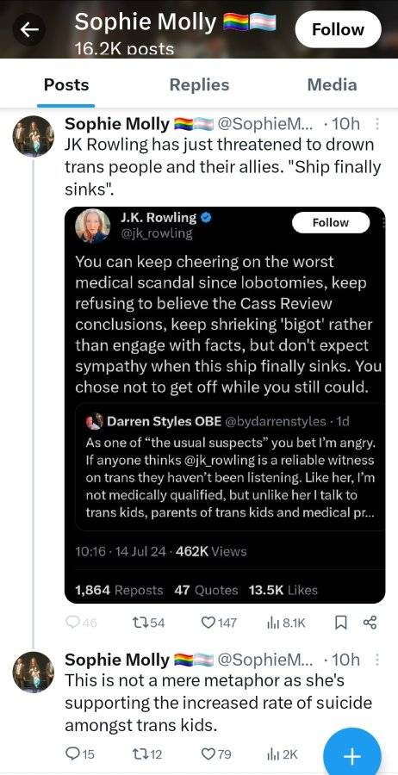Open J.K. Rowling's profile picture in embedded tweet
Screen dimensions: 398x775
tap(92, 226)
